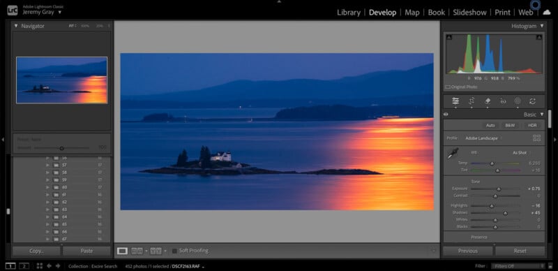This screenshot has width=558, height=271.
Task: Open the Map module
Action: (412, 13)
